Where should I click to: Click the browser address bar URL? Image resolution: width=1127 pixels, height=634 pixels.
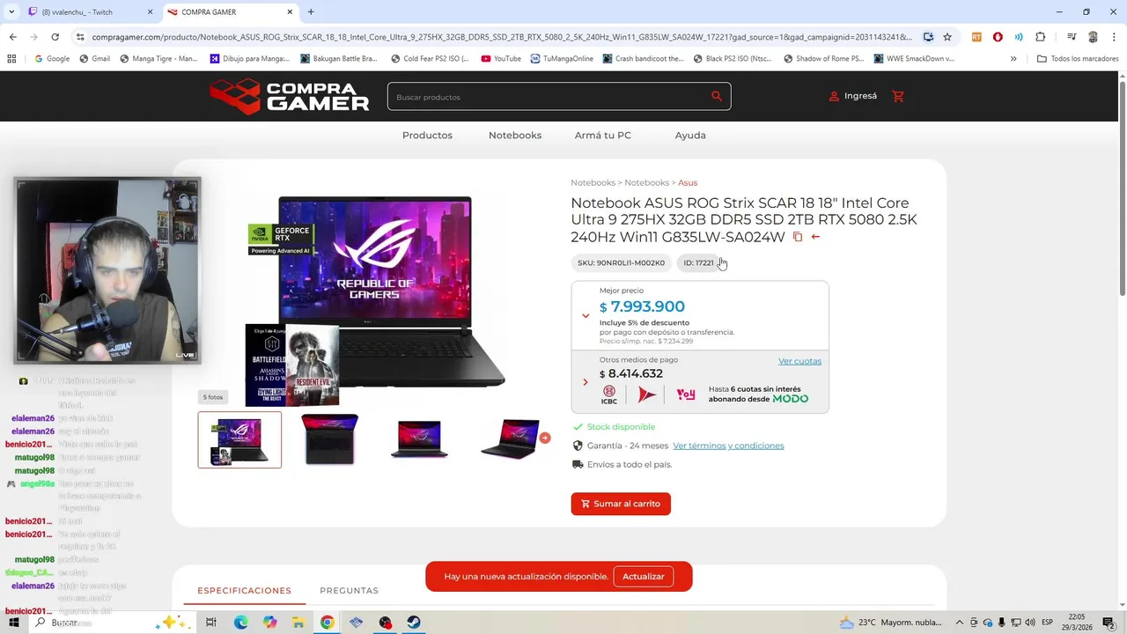click(x=502, y=37)
